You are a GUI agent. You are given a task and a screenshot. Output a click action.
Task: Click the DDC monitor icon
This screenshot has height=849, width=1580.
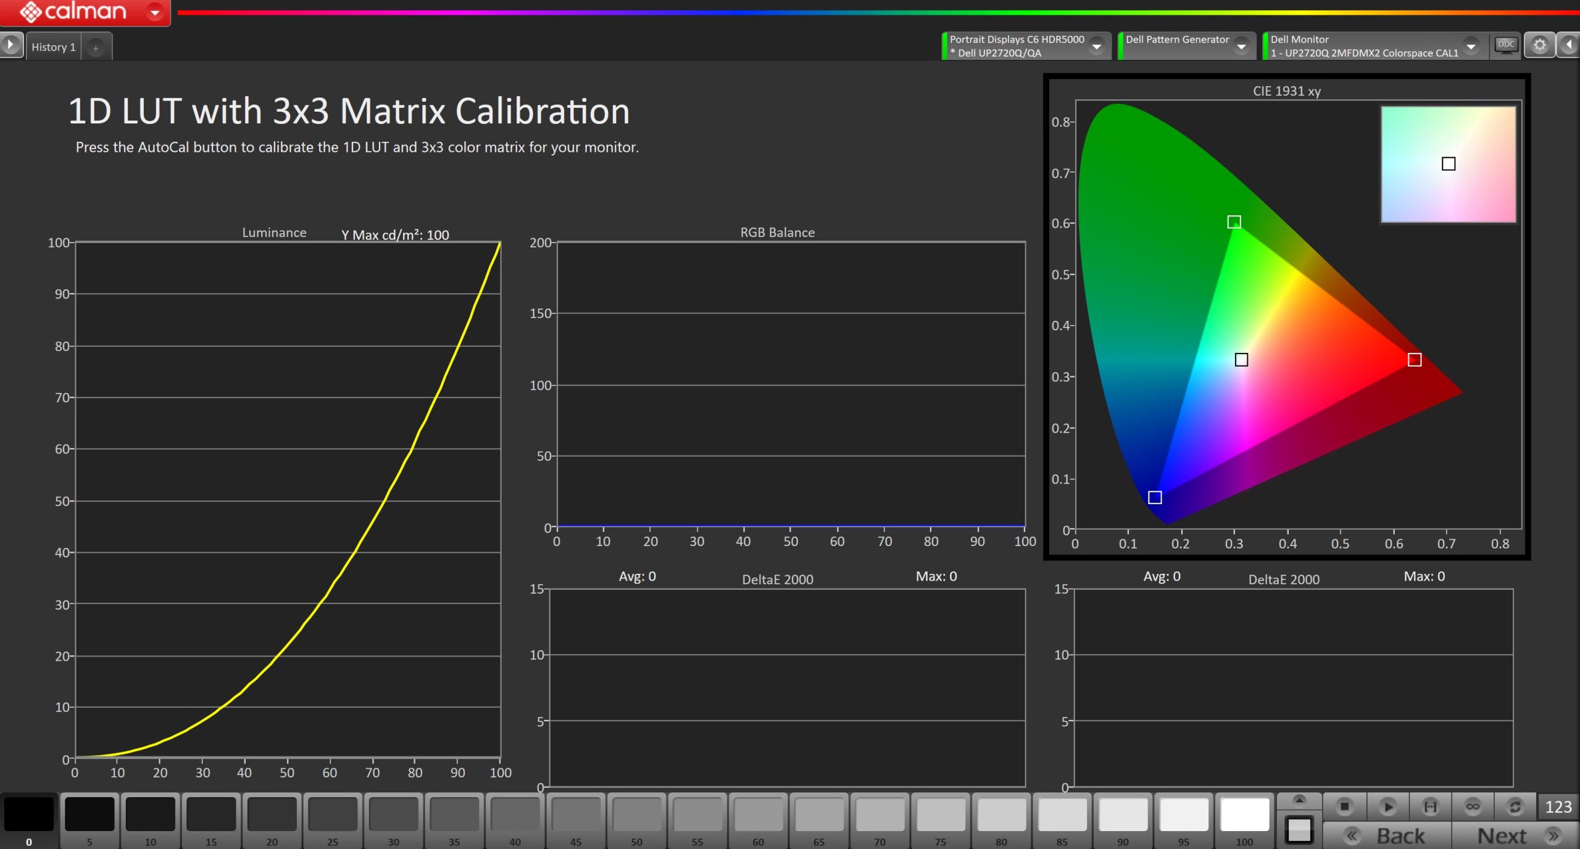[x=1506, y=45]
